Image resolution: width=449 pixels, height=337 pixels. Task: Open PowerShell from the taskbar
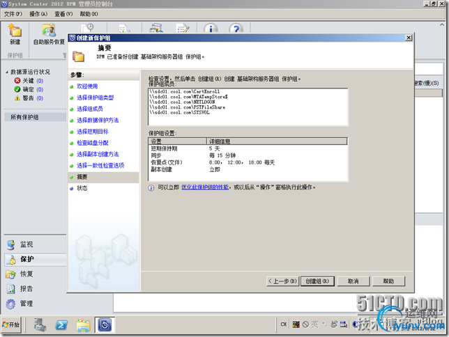[61, 325]
